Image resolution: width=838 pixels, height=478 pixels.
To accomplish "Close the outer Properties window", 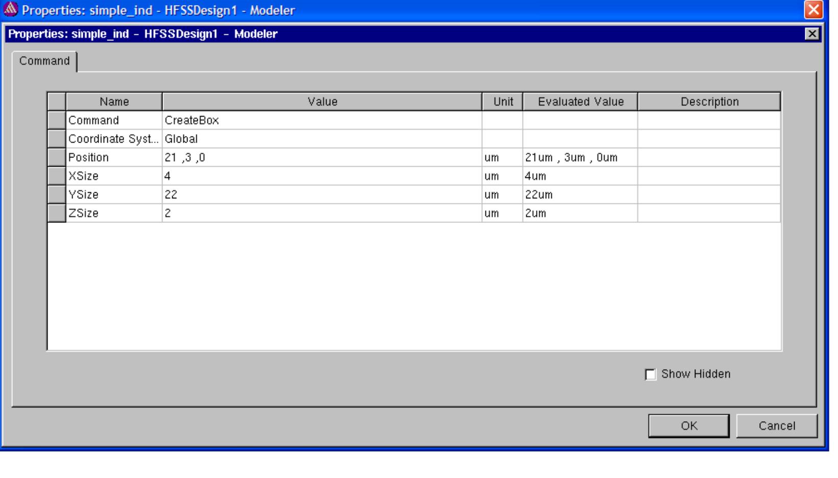I will click(813, 10).
